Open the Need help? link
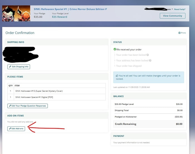Viewport: 195px width, 154px height. tap(180, 9)
